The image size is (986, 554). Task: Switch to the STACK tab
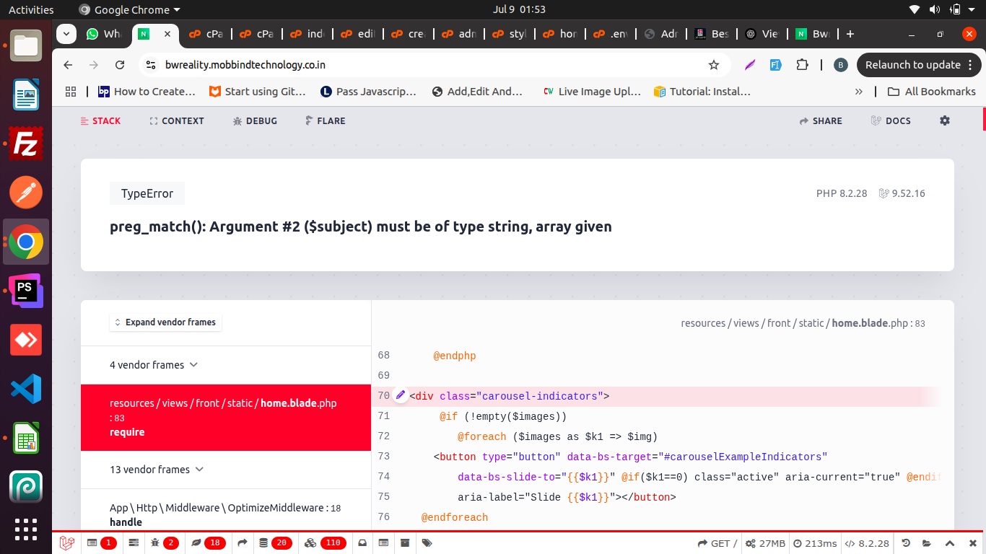100,120
